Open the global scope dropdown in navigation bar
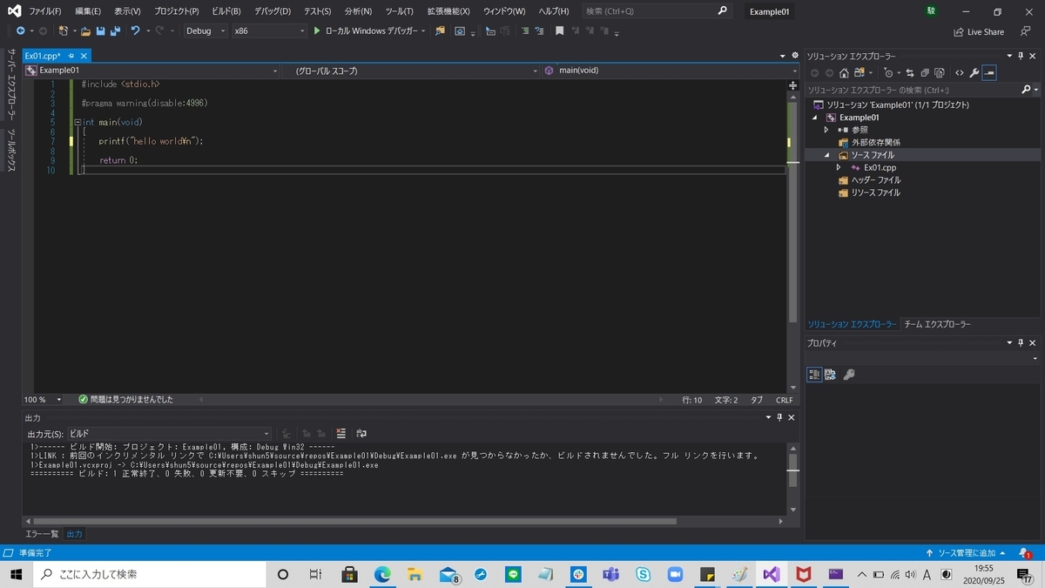The image size is (1045, 588). pos(411,71)
